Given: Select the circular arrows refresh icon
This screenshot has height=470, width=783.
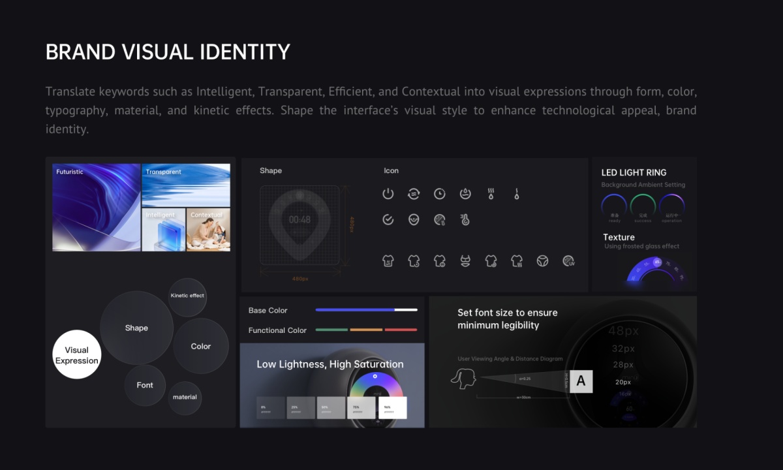Looking at the screenshot, I should [414, 194].
